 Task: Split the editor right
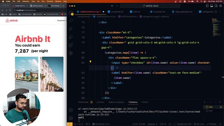pyautogui.click(x=216, y=12)
